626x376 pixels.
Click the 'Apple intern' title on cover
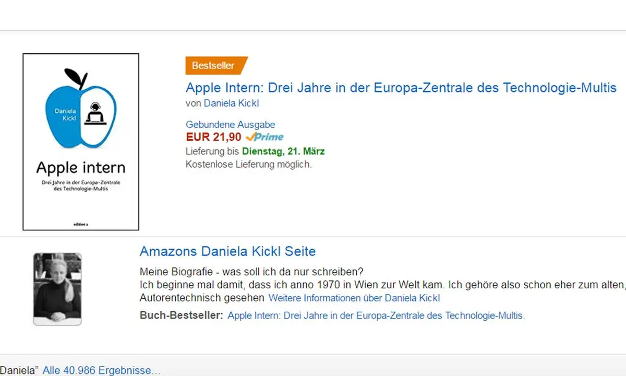pyautogui.click(x=81, y=168)
